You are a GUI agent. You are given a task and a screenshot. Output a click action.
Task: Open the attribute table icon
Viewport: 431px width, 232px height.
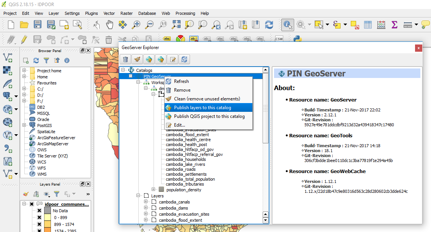[x=368, y=25]
